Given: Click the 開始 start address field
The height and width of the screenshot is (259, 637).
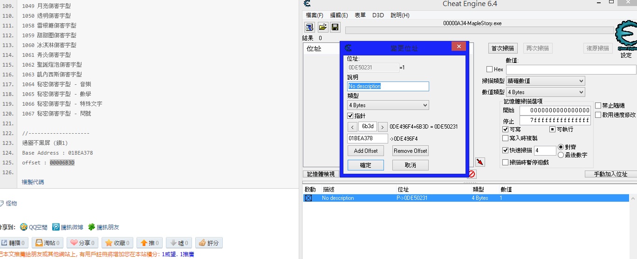Looking at the screenshot, I should (x=555, y=110).
